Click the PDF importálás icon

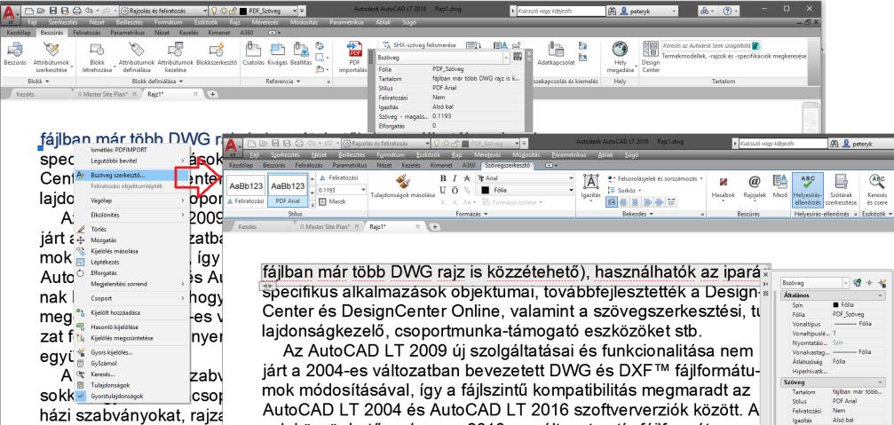click(x=354, y=49)
